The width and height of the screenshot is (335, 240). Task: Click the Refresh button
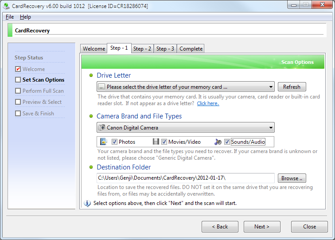[x=292, y=87]
